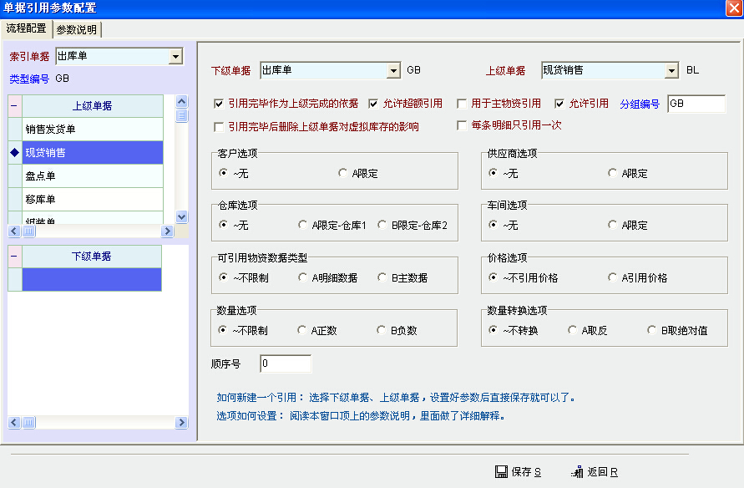Image resolution: width=744 pixels, height=488 pixels.
Task: Enable 每条明细只引用一次 checkbox
Action: pos(462,126)
